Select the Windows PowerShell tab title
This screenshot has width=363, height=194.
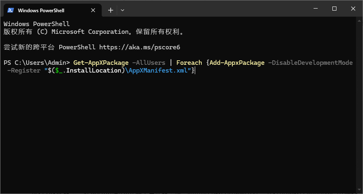pos(41,10)
